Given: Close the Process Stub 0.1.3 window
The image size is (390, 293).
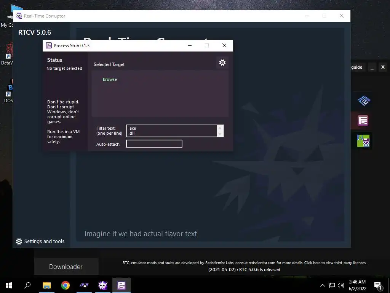Looking at the screenshot, I should point(224,46).
